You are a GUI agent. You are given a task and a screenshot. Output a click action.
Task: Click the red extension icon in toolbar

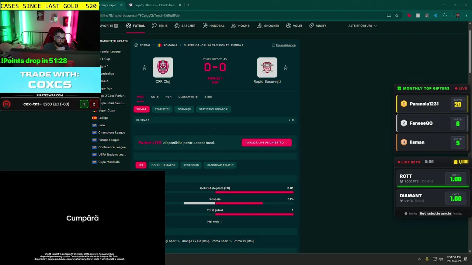(x=409, y=15)
